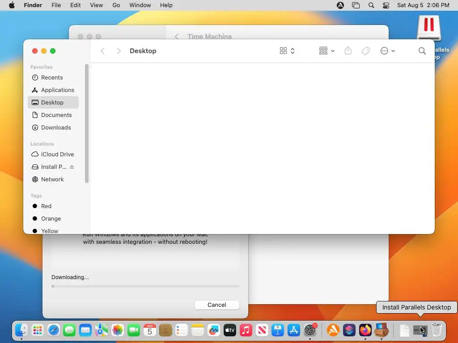Click the date and time in menu bar
458x343 pixels.
(x=423, y=5)
